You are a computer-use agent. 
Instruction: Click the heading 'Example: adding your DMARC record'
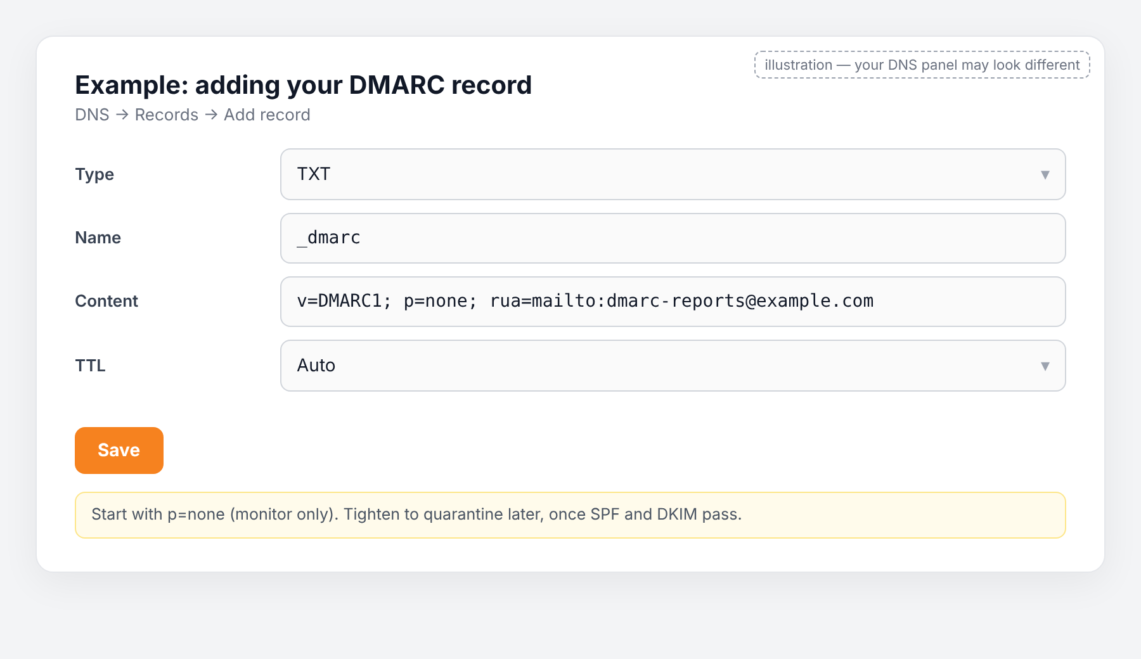[303, 85]
